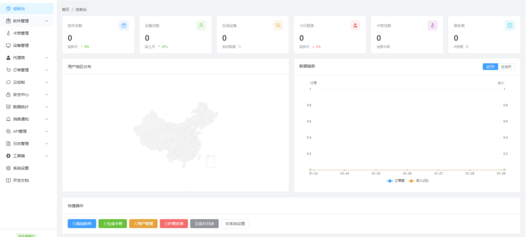Image resolution: width=526 pixels, height=237 pixels.
Task: Click the 01-26 data point on chart
Action: [x=407, y=170]
